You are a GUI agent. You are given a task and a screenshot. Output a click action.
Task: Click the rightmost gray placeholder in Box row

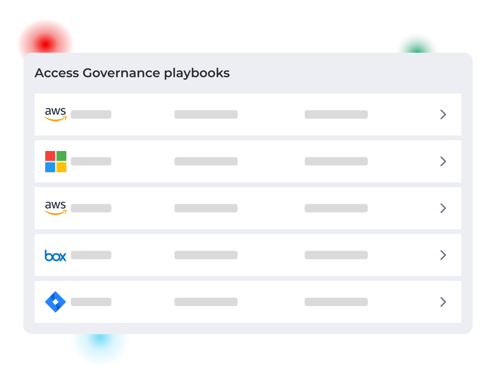336,255
